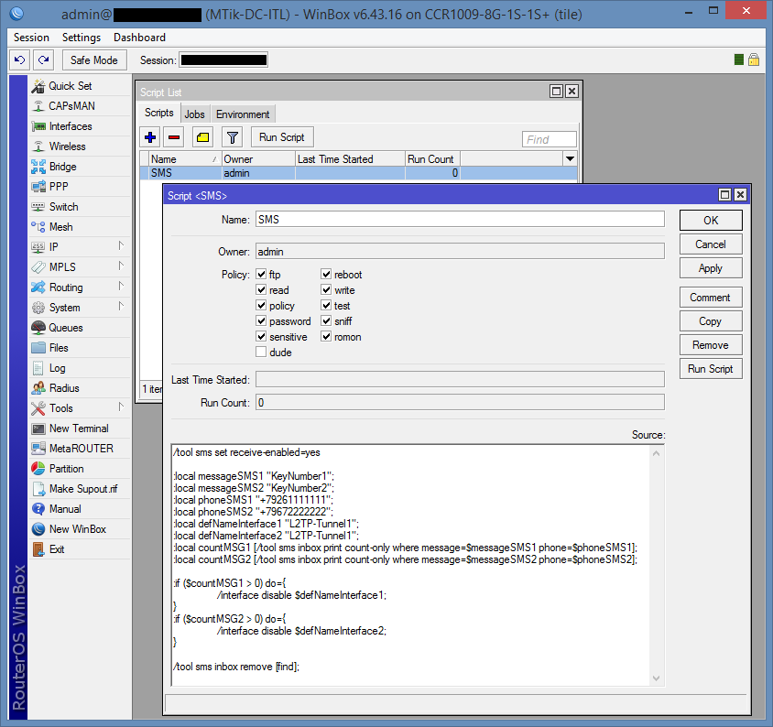This screenshot has width=773, height=727.
Task: Click the redo arrow icon
Action: point(43,60)
